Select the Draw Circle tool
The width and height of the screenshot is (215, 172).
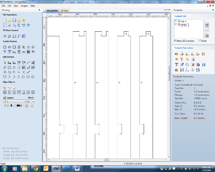pyautogui.click(x=5, y=47)
